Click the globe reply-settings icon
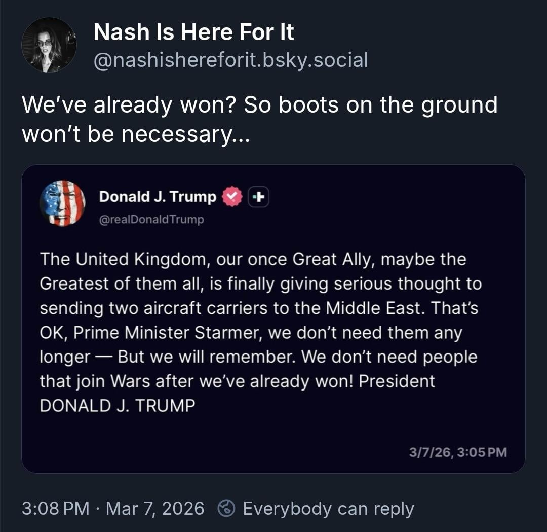Screen dimensions: 547x532 coord(226,508)
